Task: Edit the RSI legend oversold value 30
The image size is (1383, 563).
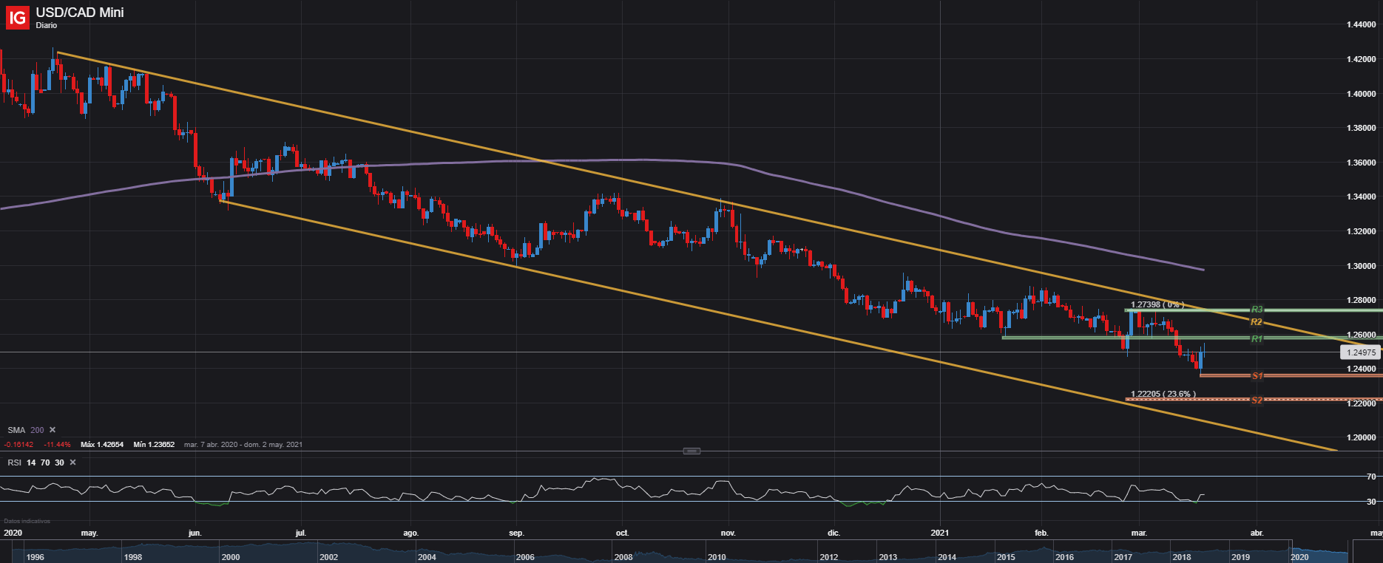Action: (59, 463)
